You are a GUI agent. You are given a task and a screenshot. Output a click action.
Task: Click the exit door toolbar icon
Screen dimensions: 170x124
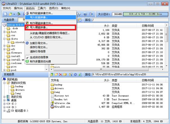point(91,14)
